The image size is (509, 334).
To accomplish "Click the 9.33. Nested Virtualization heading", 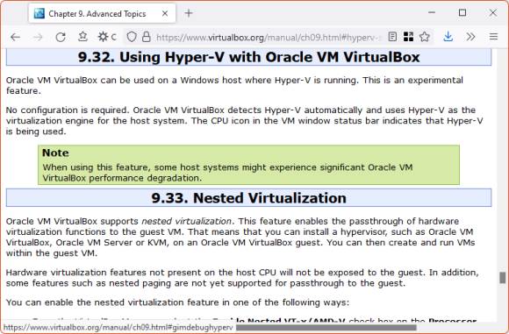I will tap(248, 198).
